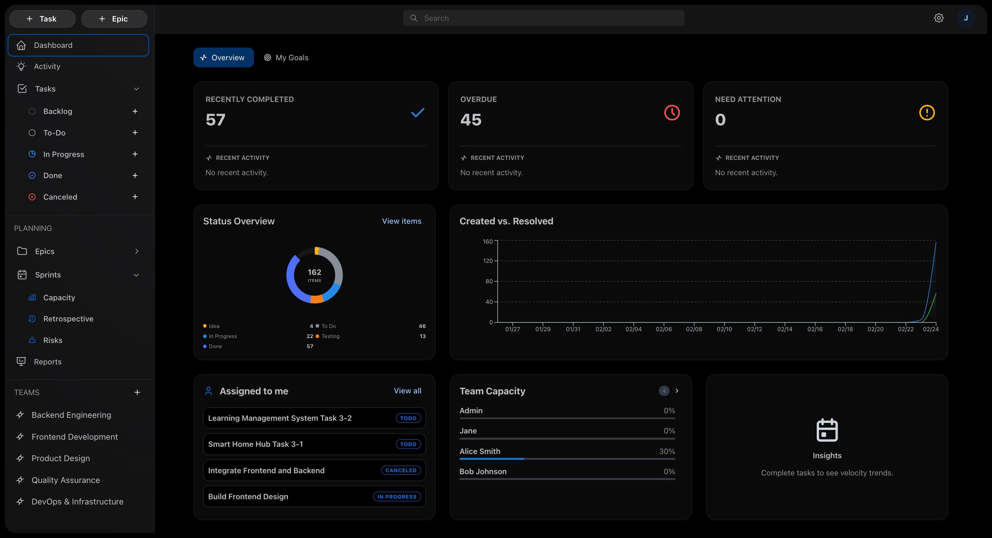Go to next Team Capacity page
Screen dimensions: 992x538
click(677, 390)
